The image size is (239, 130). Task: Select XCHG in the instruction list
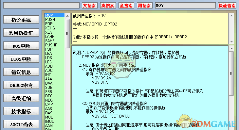click(x=54, y=28)
